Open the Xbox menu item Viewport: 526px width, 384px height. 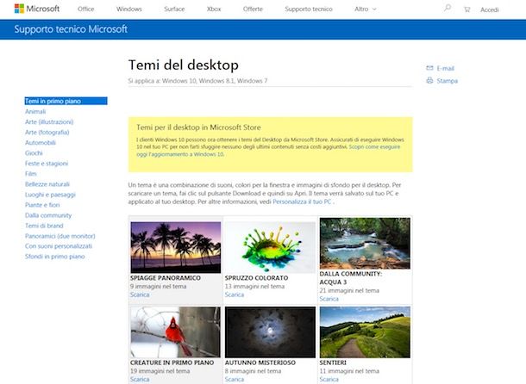point(214,9)
